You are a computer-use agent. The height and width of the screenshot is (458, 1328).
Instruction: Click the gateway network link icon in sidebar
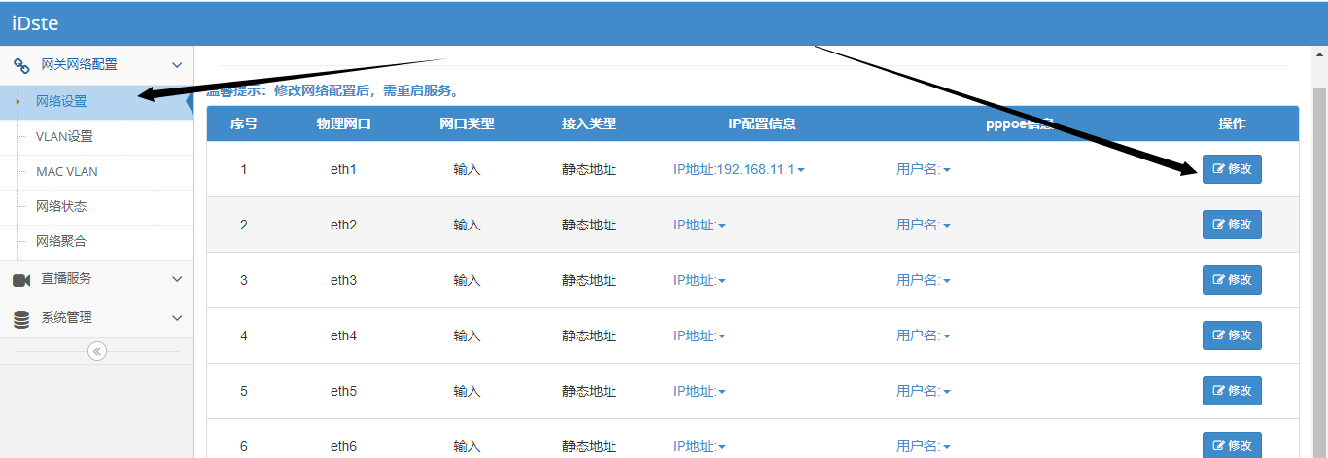[21, 65]
